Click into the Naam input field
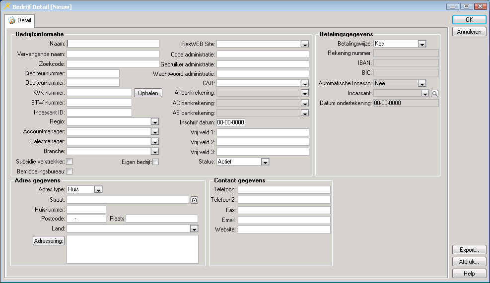 113,44
